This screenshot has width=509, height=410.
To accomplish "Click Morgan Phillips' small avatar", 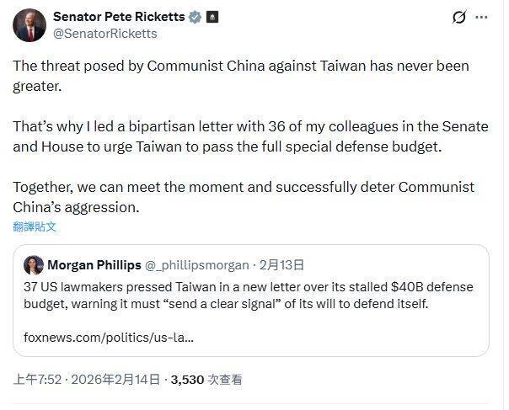I will (x=34, y=265).
